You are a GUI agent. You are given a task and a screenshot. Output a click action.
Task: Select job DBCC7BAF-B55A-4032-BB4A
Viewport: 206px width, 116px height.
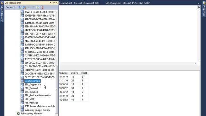pyautogui.click(x=40, y=73)
